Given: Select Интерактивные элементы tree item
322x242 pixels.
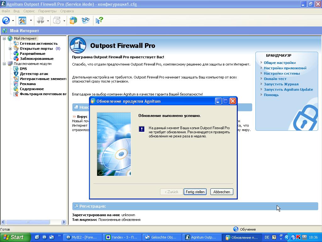Looking at the screenshot, I should click(x=43, y=79).
